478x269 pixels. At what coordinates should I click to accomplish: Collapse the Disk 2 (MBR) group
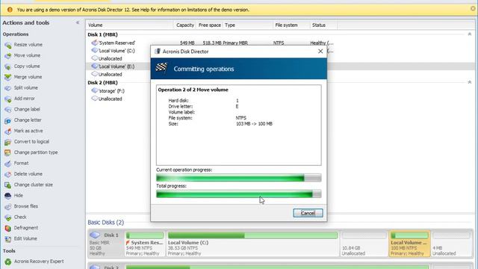coord(470,82)
